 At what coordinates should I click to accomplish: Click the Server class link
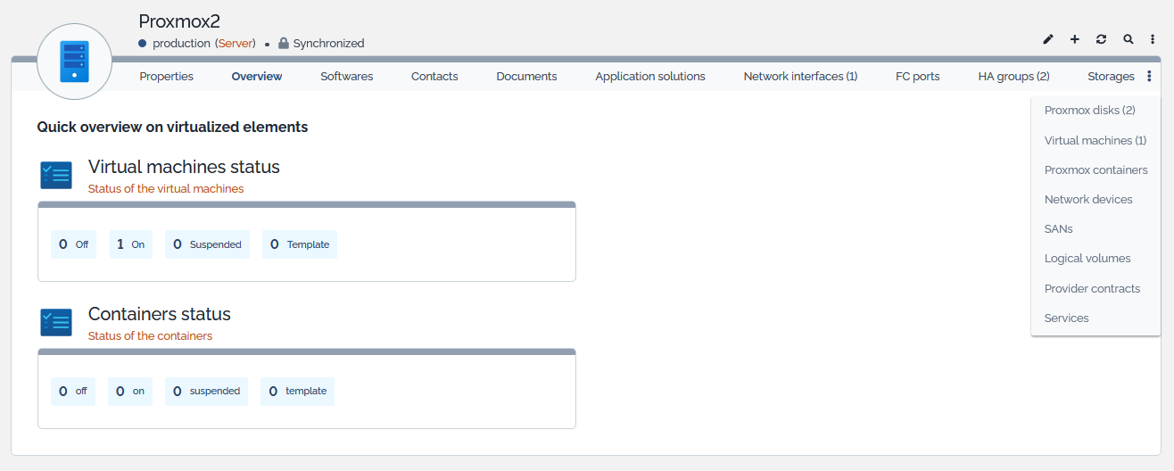tap(236, 43)
